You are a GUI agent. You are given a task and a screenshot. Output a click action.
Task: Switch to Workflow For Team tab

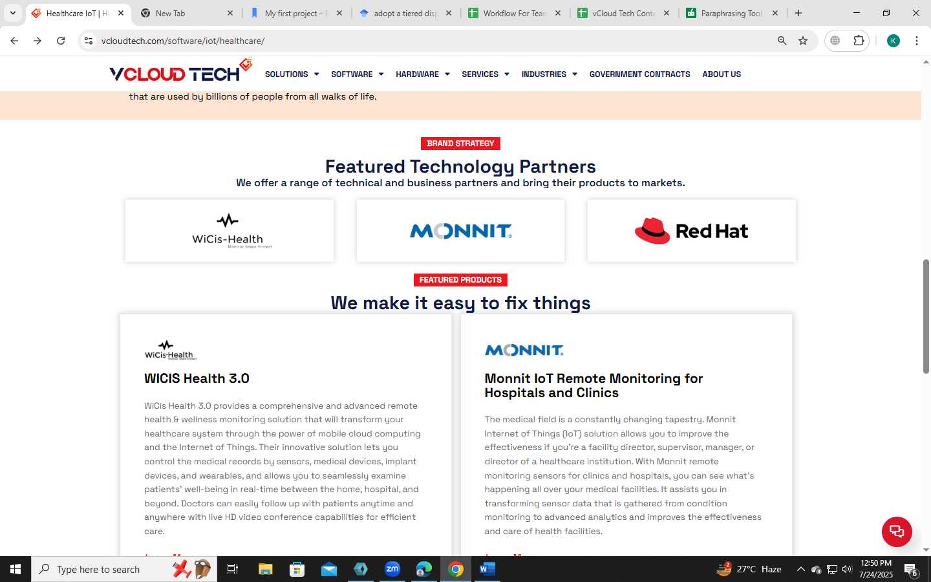click(514, 13)
